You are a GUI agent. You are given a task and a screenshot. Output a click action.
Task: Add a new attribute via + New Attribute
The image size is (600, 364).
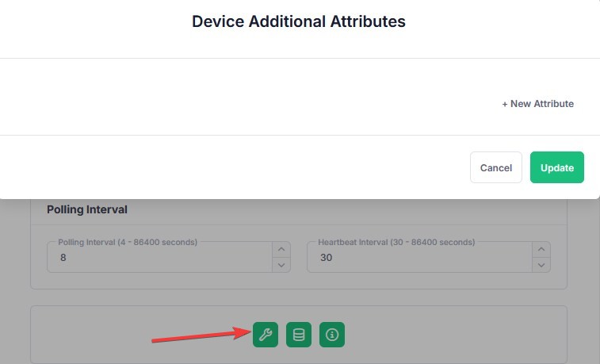[x=537, y=104]
